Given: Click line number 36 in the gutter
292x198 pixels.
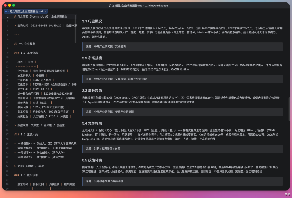Looking at the screenshot, I should (7, 175).
